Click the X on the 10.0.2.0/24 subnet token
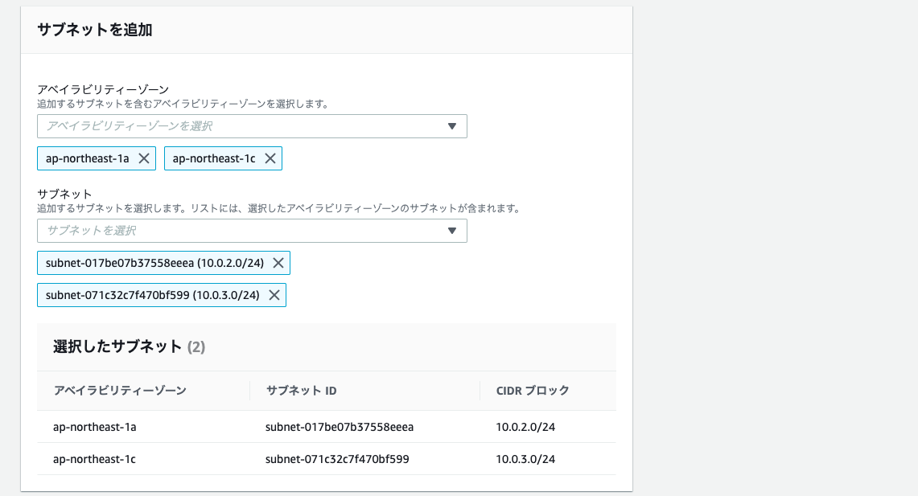Screen dimensions: 918x496 click(279, 262)
